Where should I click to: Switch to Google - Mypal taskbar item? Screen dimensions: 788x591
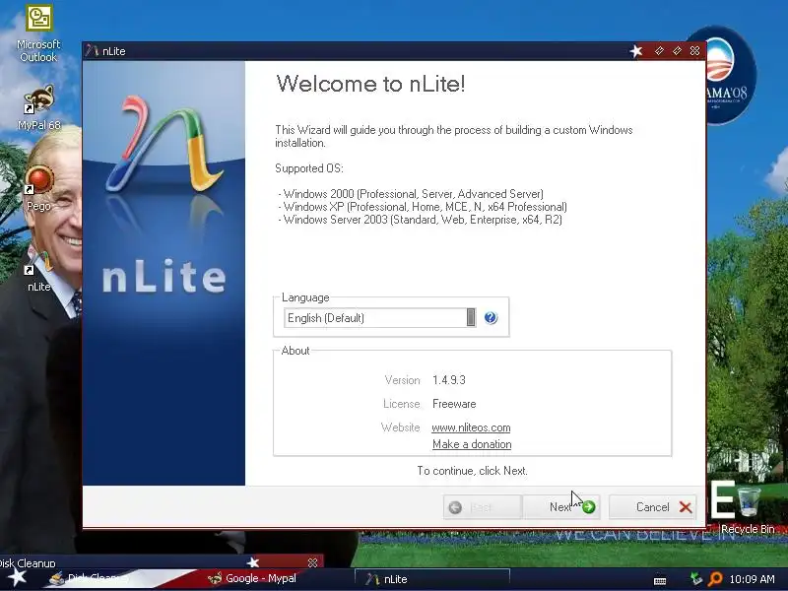(x=253, y=578)
